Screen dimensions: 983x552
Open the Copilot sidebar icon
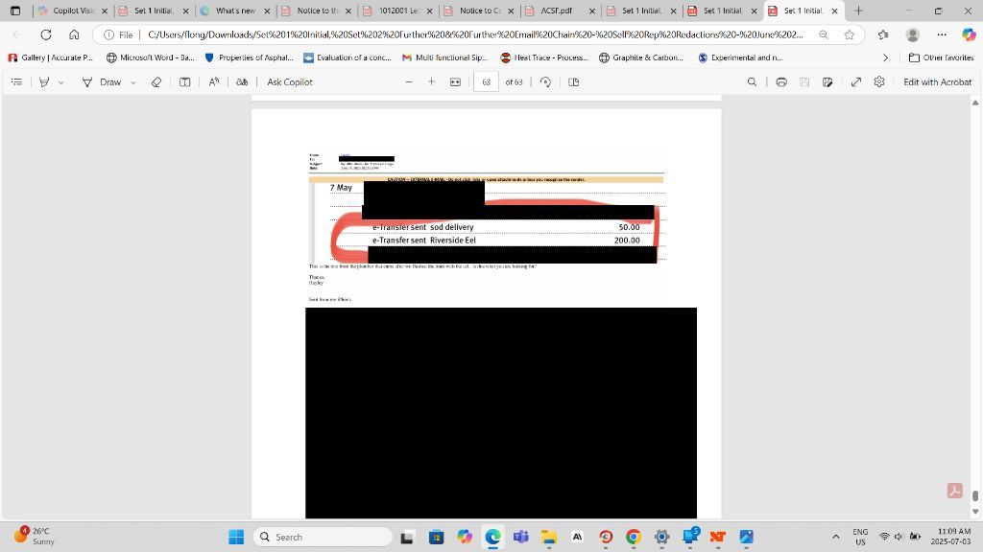(x=969, y=34)
